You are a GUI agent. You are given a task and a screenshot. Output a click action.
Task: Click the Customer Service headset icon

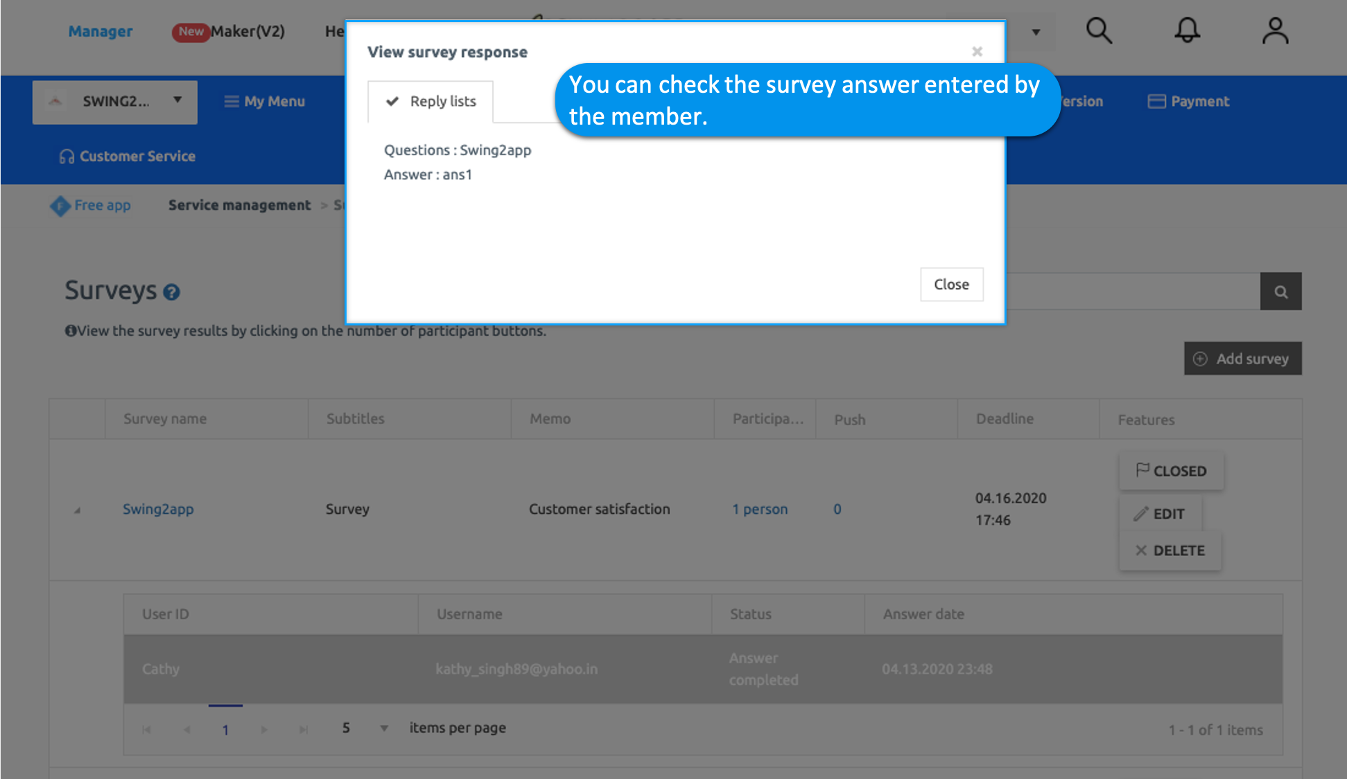click(67, 156)
